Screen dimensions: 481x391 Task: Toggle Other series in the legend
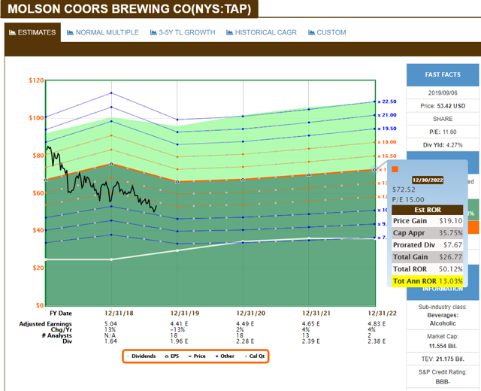click(225, 356)
